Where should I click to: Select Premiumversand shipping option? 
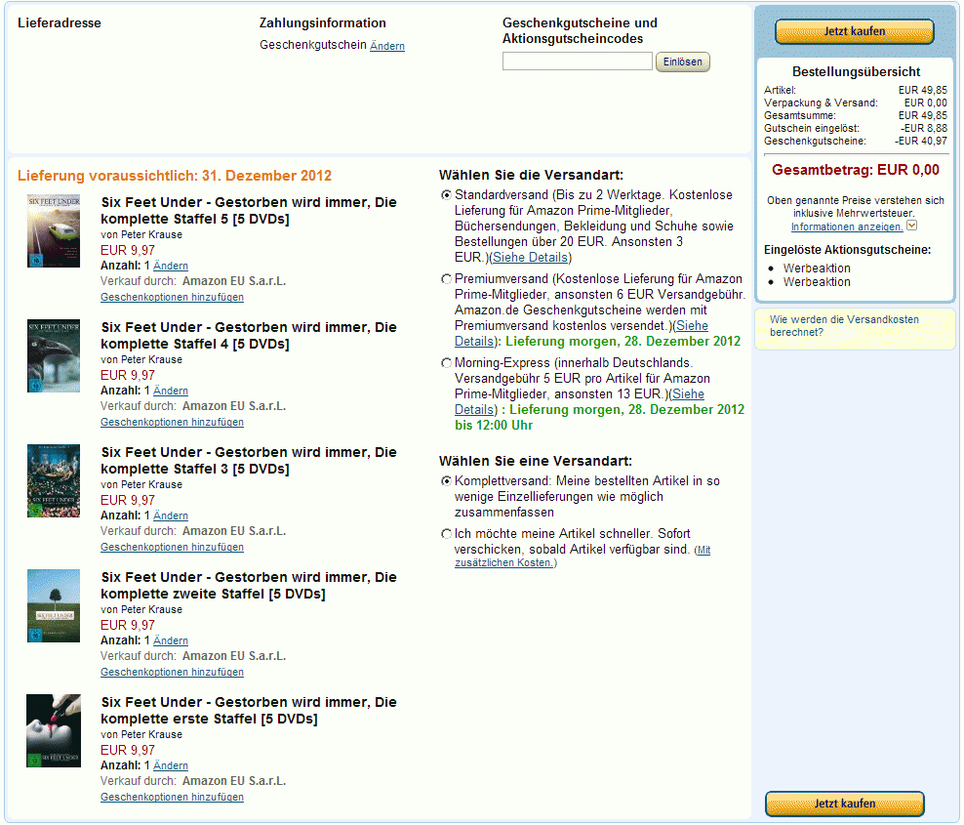(x=446, y=279)
